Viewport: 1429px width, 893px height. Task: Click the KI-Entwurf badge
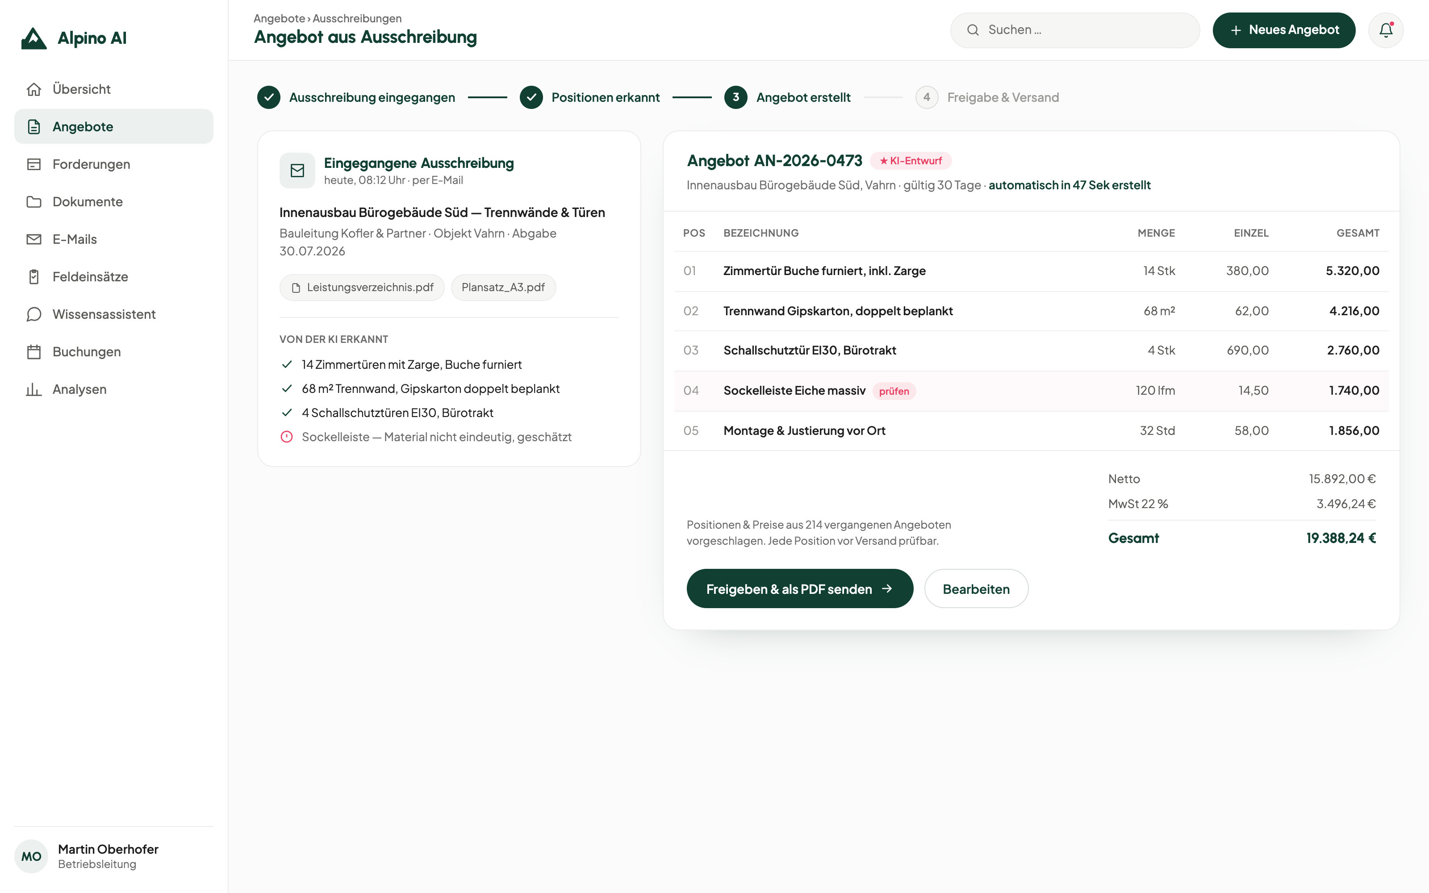[911, 161]
